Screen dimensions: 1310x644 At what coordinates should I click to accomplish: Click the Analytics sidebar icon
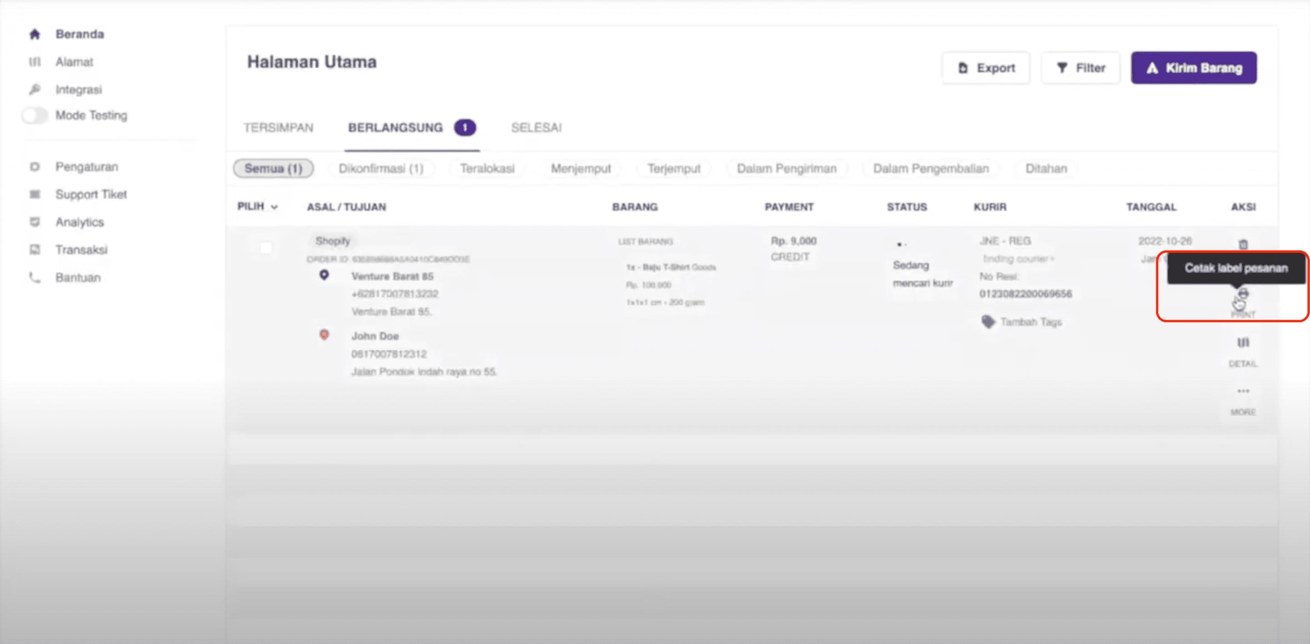pos(35,222)
